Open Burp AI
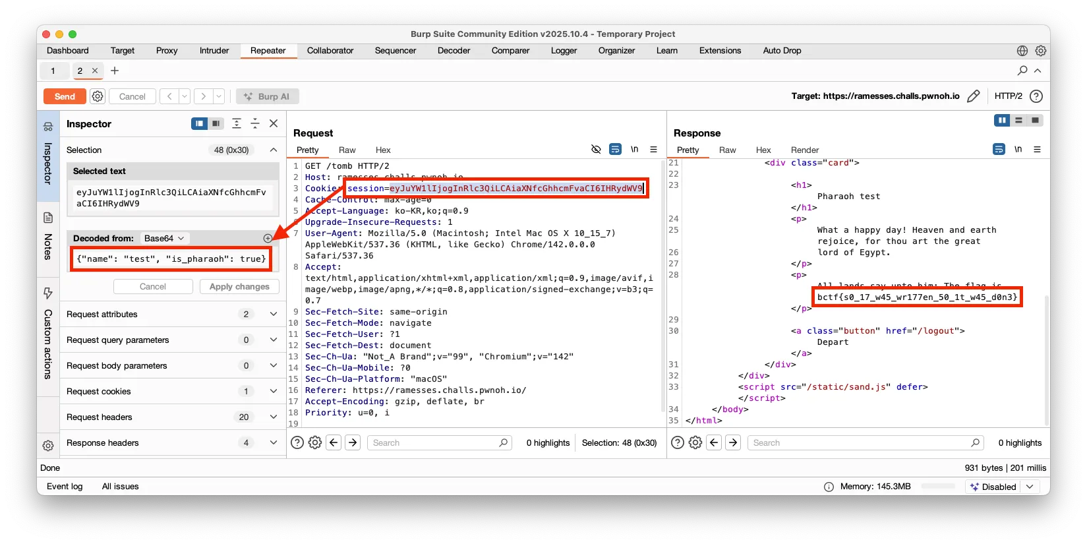This screenshot has height=544, width=1087. (267, 96)
